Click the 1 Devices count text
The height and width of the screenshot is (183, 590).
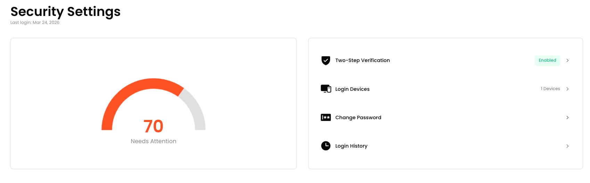(x=550, y=89)
